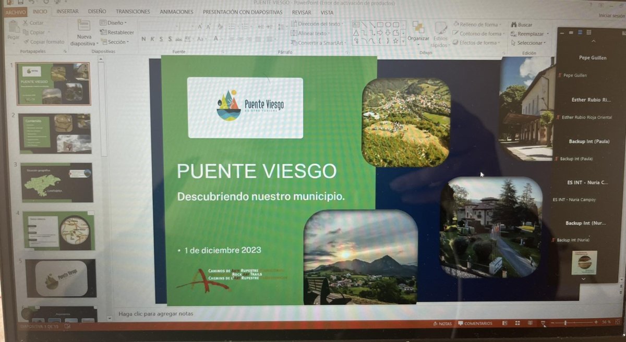The image size is (626, 342).
Task: Toggle italic K formatting button
Action: [x=152, y=39]
